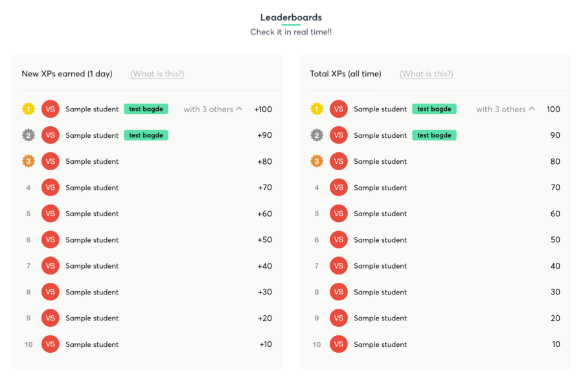Select the rank 7 Sample student with +40
583x378 pixels.
pyautogui.click(x=92, y=266)
